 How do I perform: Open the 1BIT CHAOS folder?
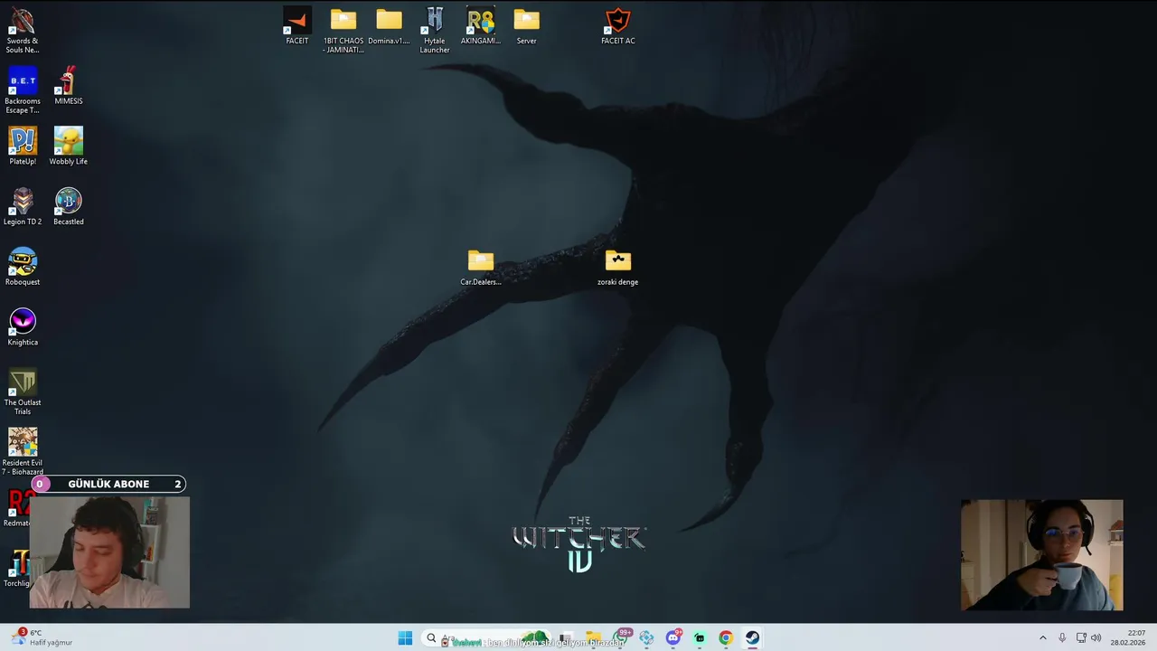point(343,30)
